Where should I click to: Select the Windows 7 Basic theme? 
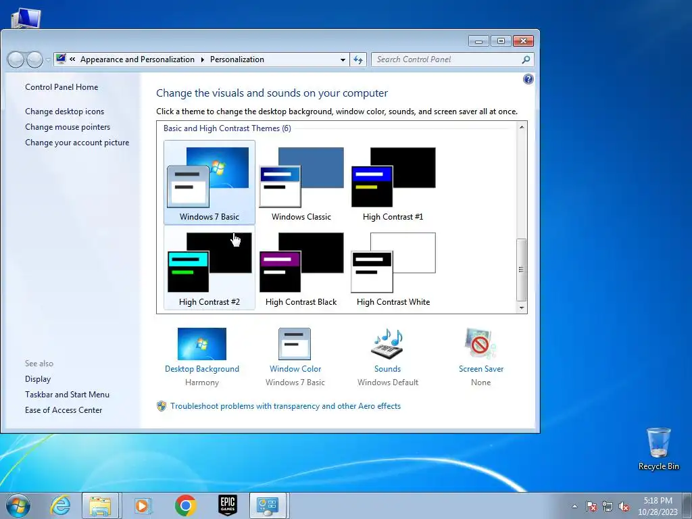[209, 182]
